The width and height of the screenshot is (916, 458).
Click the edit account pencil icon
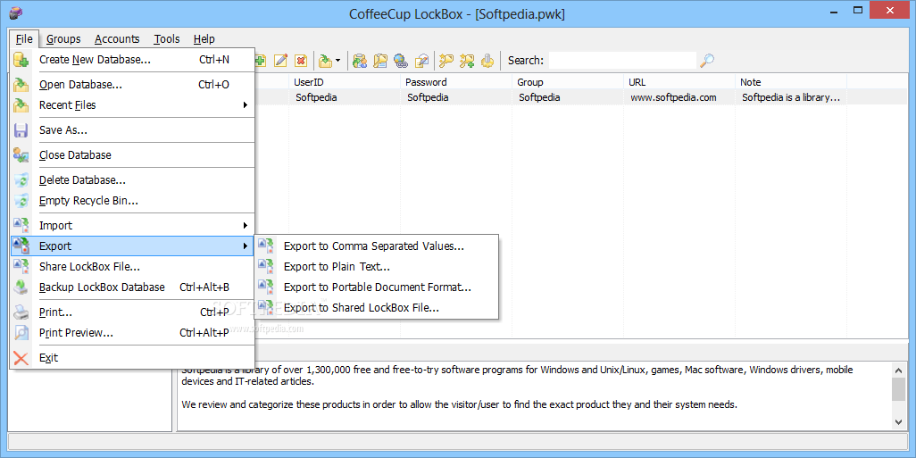[281, 60]
